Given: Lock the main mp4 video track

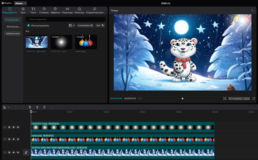Looking at the screenshot, I should point(9,152).
